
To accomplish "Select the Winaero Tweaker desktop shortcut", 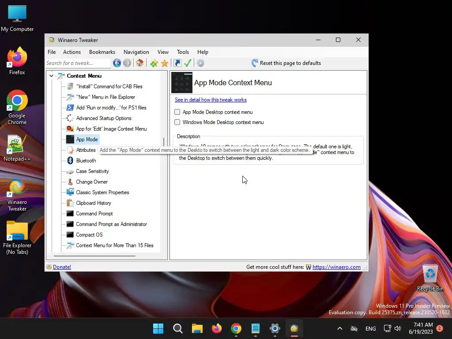I will coord(17,195).
